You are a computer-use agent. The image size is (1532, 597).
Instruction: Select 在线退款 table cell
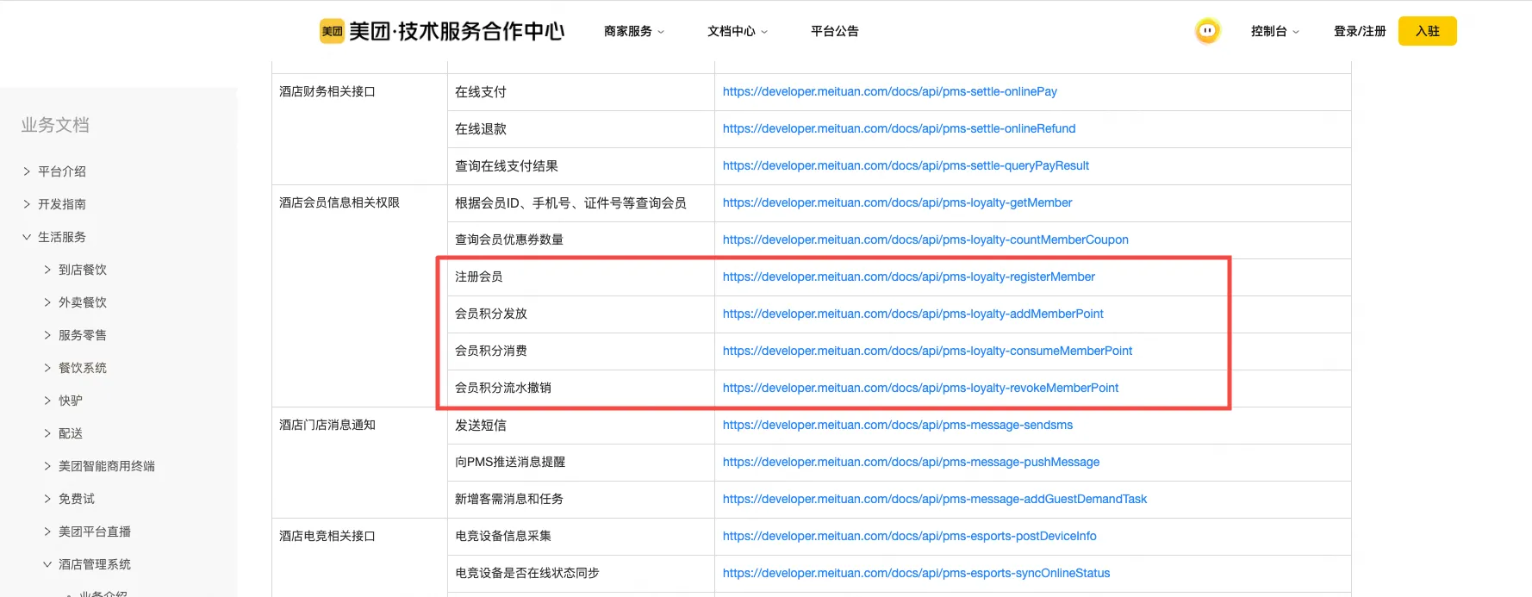[581, 129]
